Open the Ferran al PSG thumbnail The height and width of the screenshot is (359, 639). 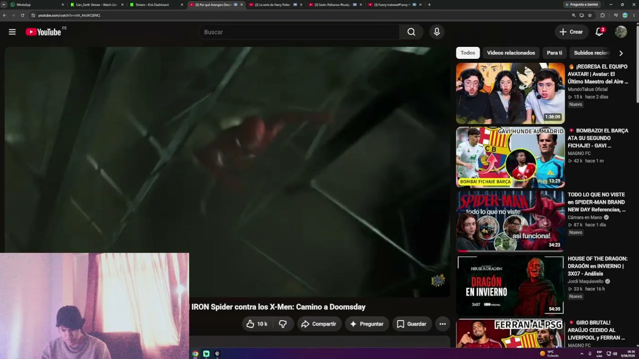tap(510, 334)
